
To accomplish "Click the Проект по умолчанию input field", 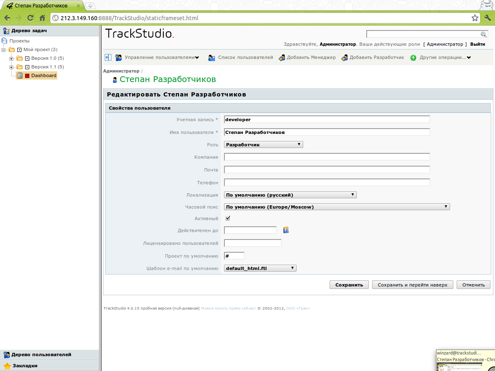I will tap(234, 256).
